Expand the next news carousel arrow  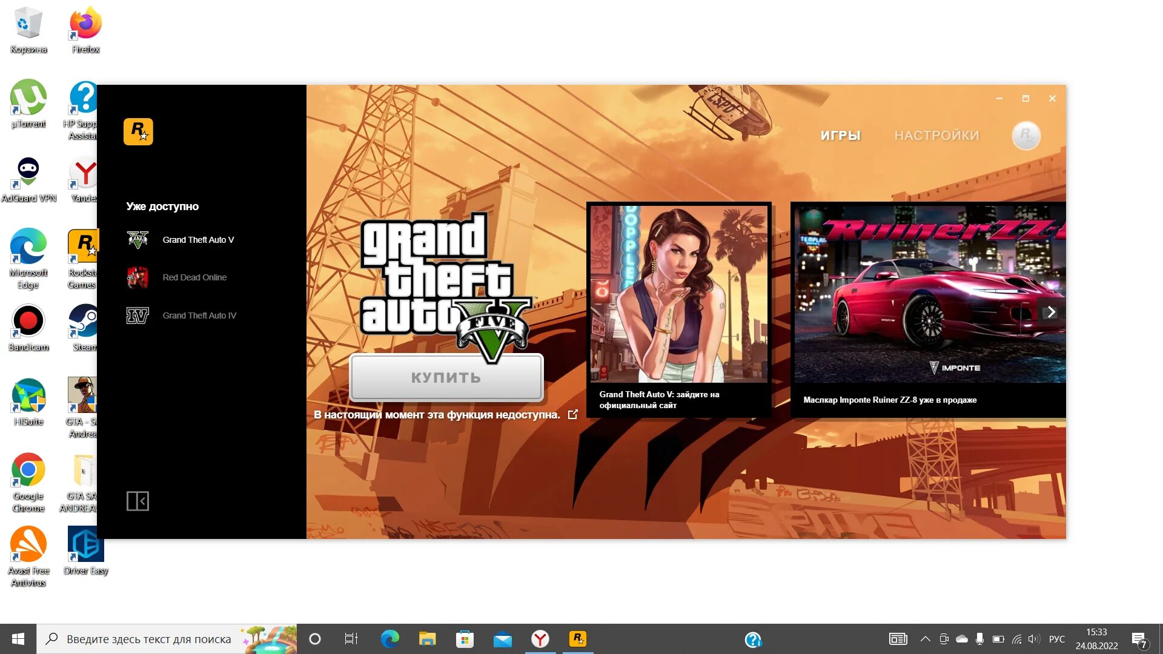(x=1052, y=311)
